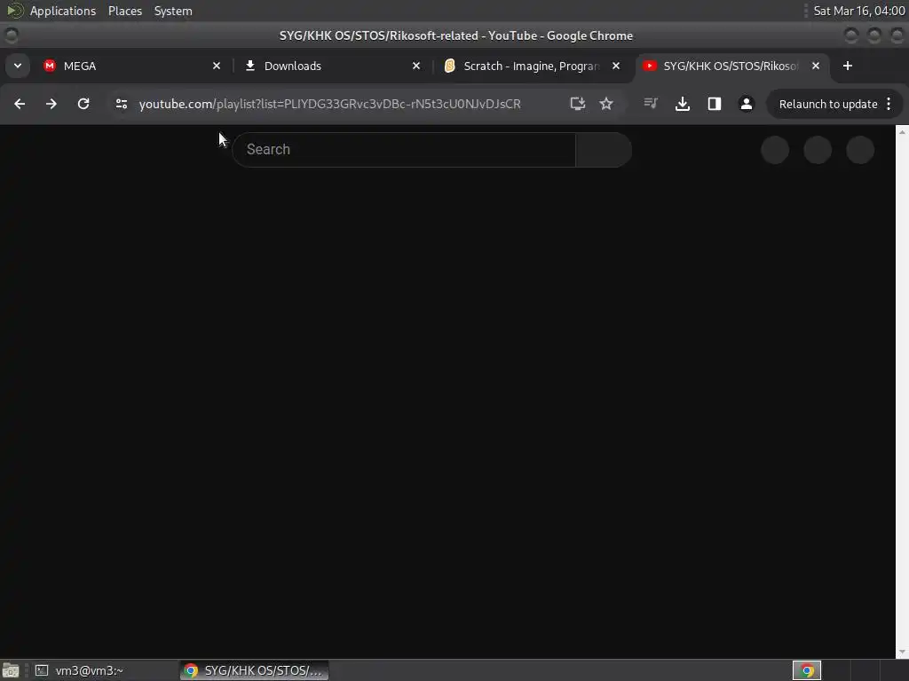Image resolution: width=909 pixels, height=681 pixels.
Task: Click the page vertical scrollbar
Action: click(902, 391)
